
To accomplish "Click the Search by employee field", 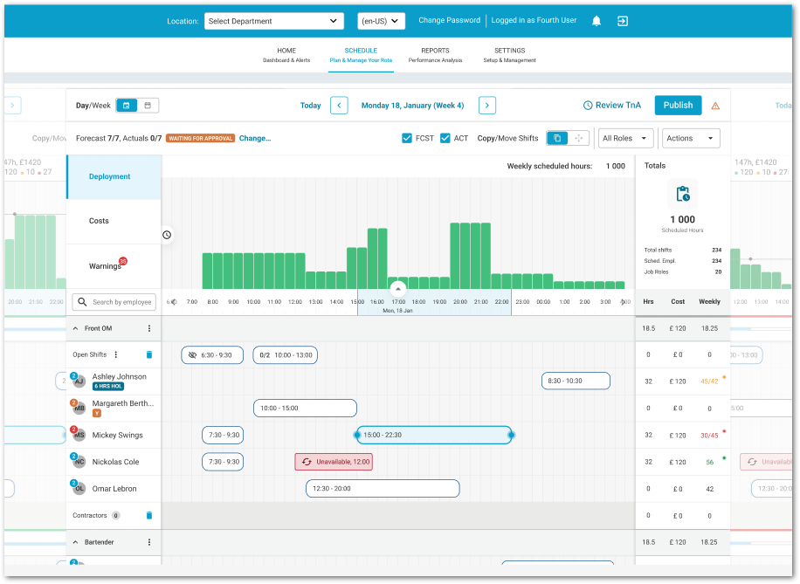I will (114, 302).
